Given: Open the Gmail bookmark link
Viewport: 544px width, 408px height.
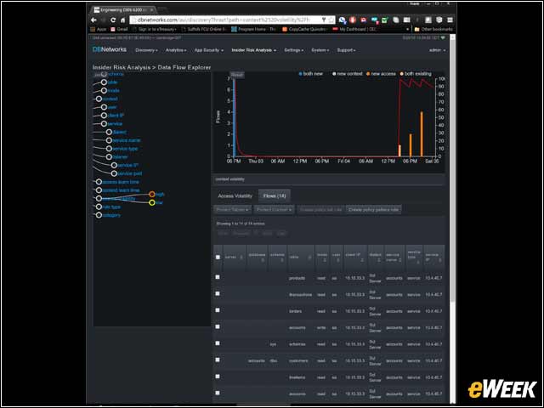Looking at the screenshot, I should coord(120,29).
